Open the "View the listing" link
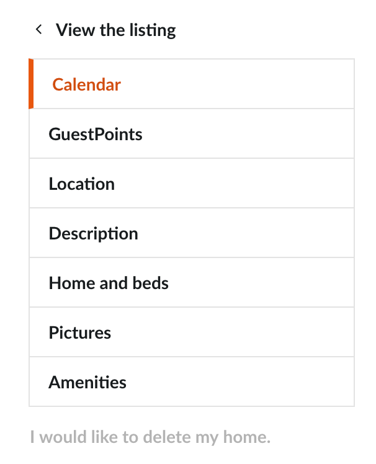This screenshot has width=376, height=464. 115,30
